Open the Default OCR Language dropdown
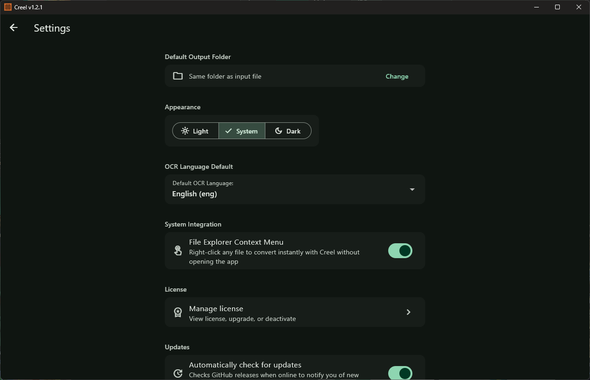Image resolution: width=590 pixels, height=380 pixels. (x=295, y=189)
